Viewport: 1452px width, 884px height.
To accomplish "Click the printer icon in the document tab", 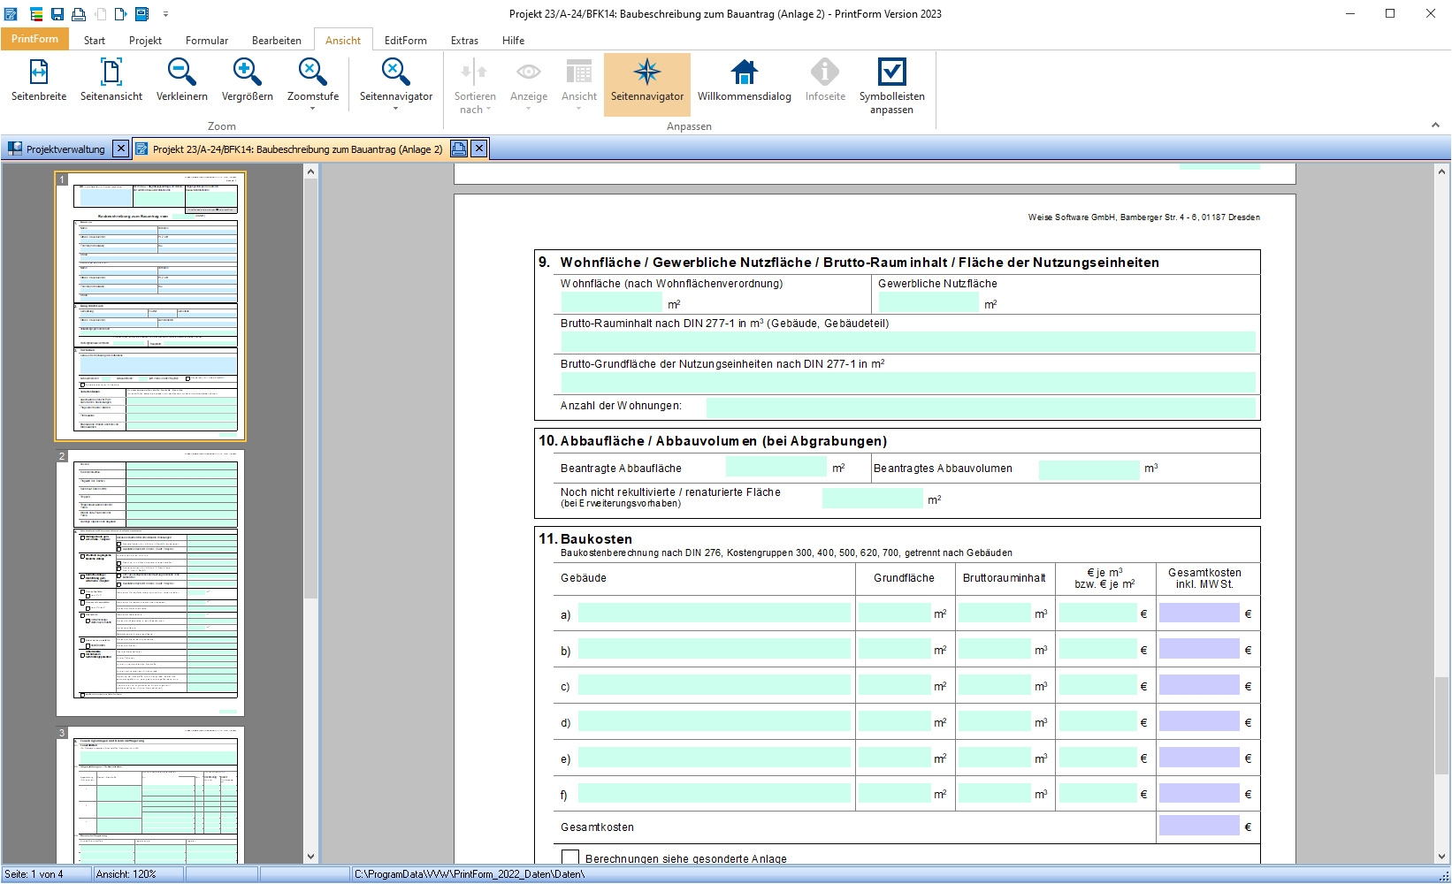I will coord(459,149).
